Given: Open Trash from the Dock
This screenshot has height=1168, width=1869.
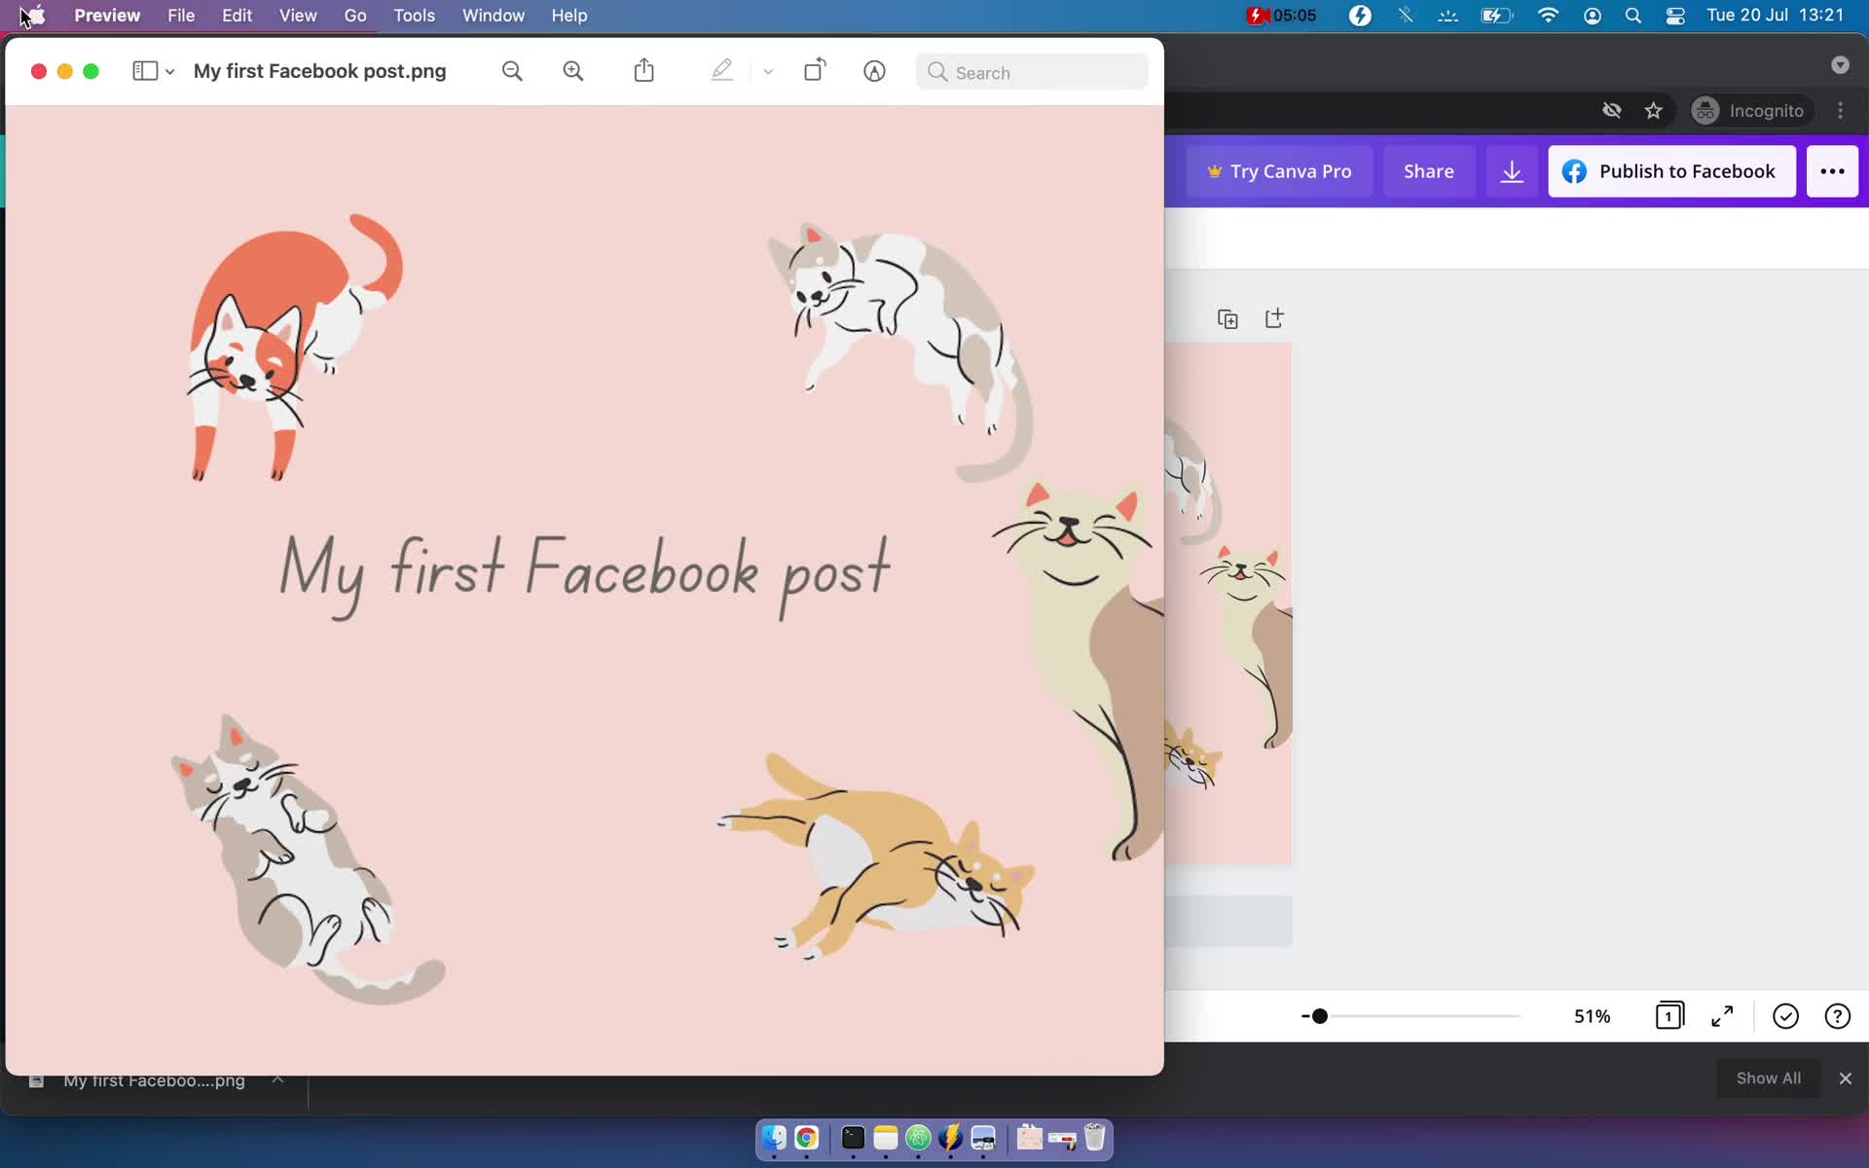Looking at the screenshot, I should click(1094, 1138).
